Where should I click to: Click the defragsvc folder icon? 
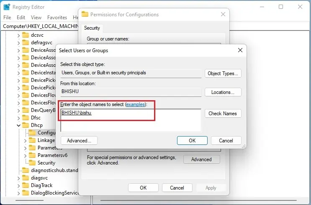[26, 43]
